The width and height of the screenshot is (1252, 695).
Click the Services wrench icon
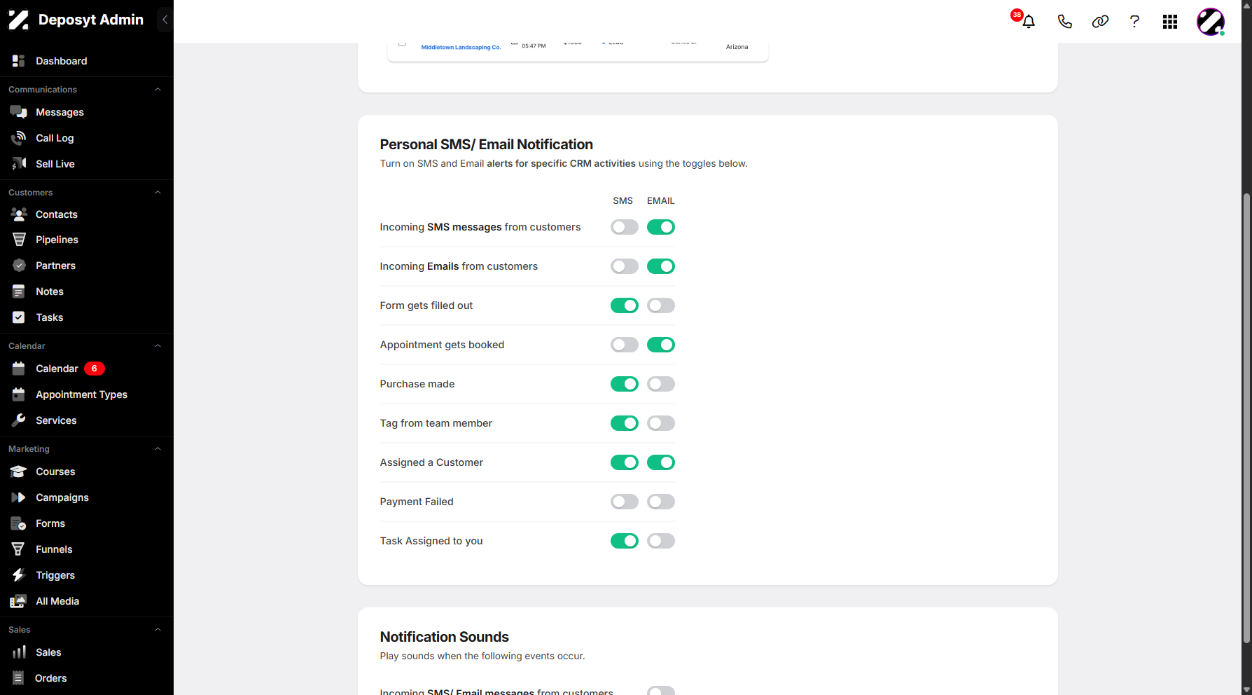(19, 420)
